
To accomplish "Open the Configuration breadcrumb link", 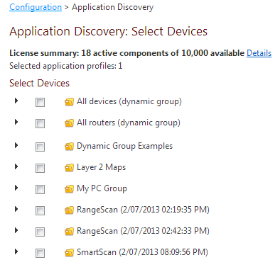I will 36,7.
